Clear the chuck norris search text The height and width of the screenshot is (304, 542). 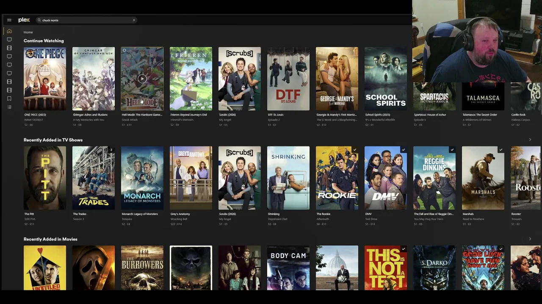point(134,20)
